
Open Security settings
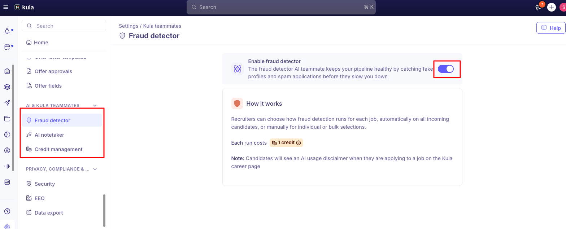click(x=62, y=184)
